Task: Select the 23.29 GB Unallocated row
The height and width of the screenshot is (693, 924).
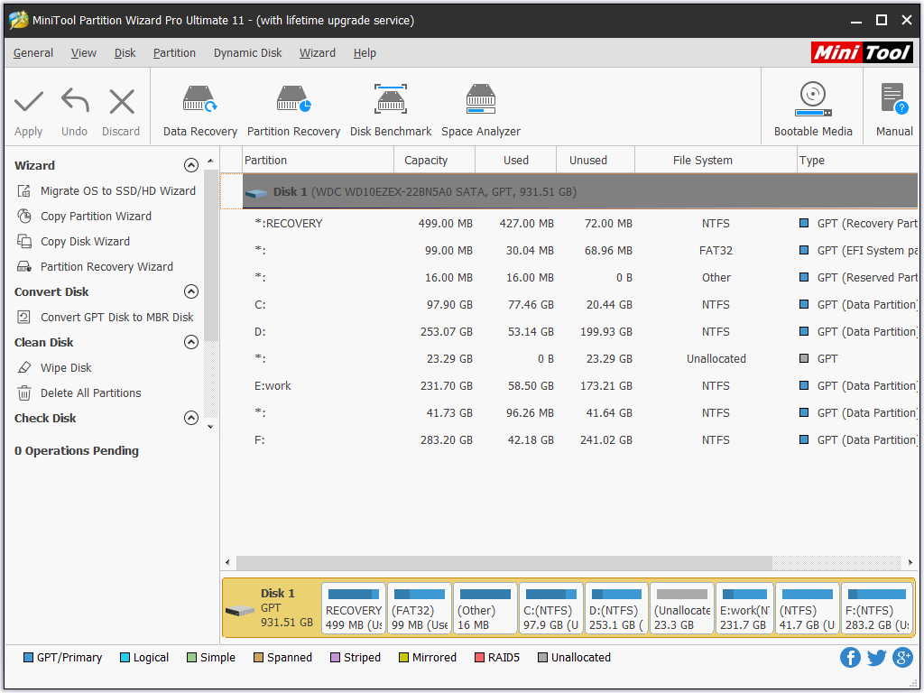Action: pos(580,359)
